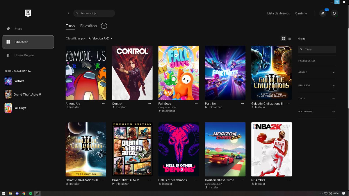Click the Título filter input field
This screenshot has width=349, height=196.
(317, 49)
